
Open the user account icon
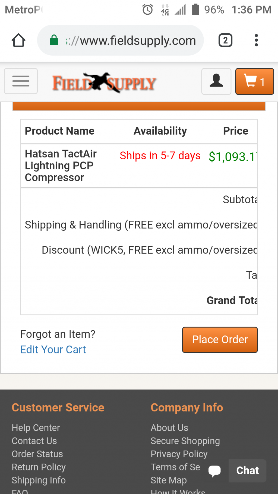(216, 81)
